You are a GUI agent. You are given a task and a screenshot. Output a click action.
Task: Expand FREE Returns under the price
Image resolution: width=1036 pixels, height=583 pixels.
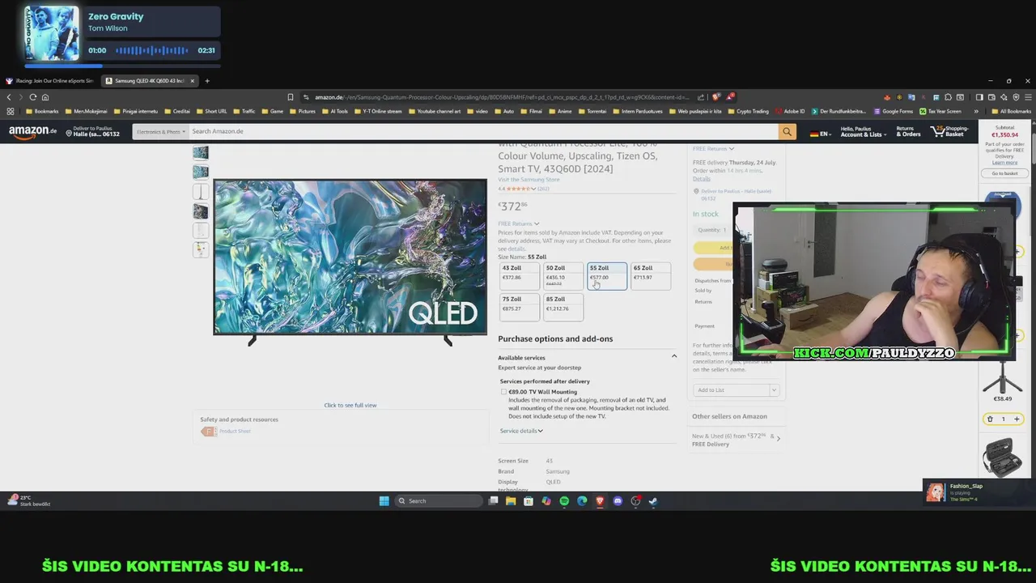pyautogui.click(x=518, y=223)
